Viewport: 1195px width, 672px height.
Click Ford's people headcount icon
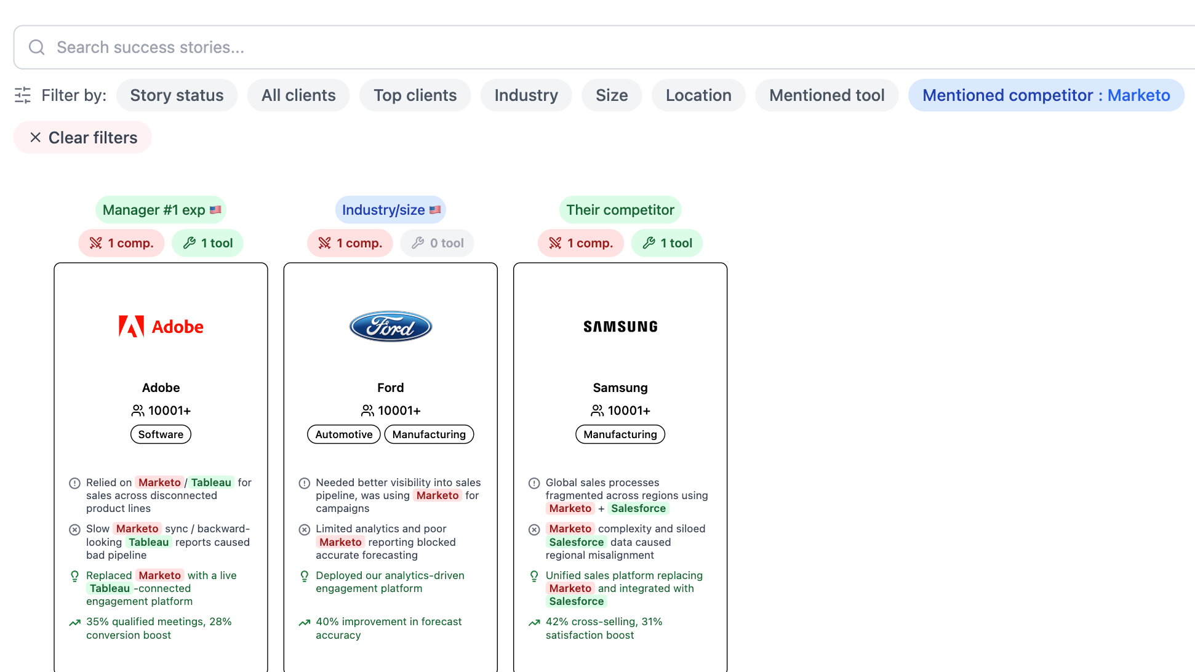pos(367,410)
